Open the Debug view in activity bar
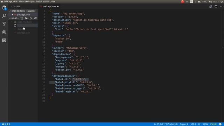 4,32
